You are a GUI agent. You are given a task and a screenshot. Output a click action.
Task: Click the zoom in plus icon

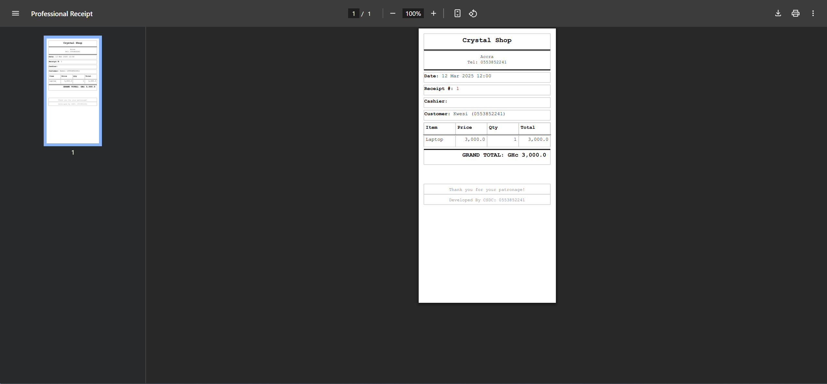[x=434, y=13]
